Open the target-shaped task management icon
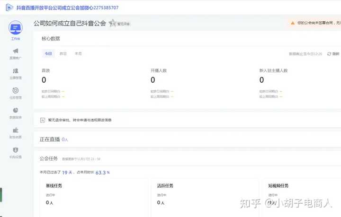Viewport: 341px width, 217px height. pyautogui.click(x=16, y=90)
